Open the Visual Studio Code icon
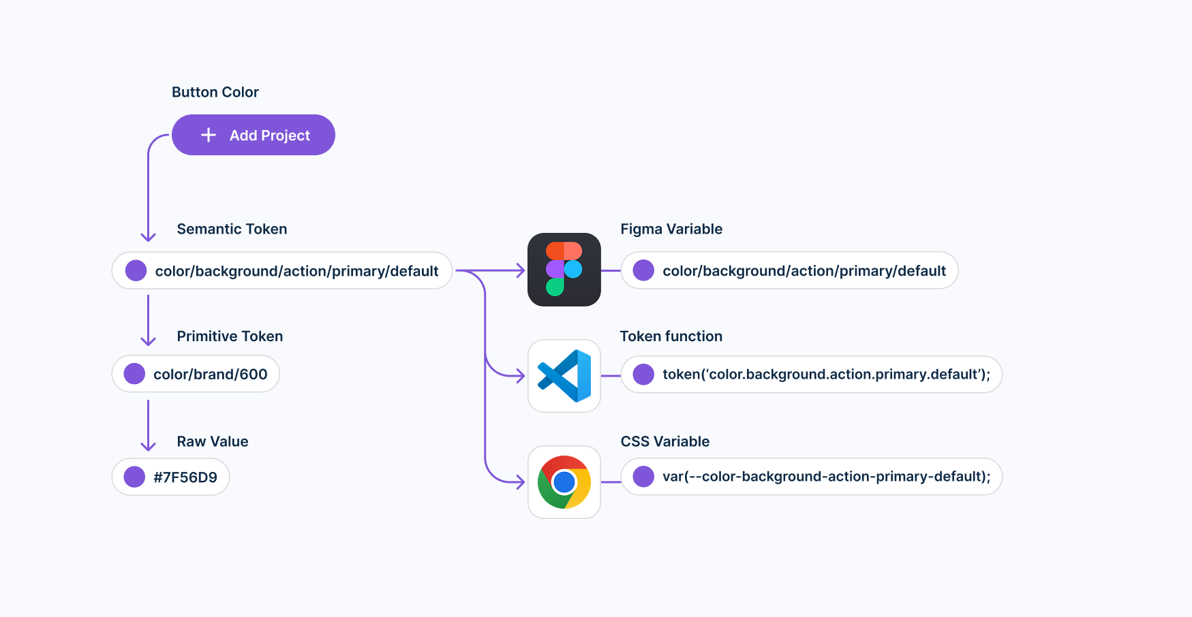The height and width of the screenshot is (617, 1192). click(x=564, y=376)
